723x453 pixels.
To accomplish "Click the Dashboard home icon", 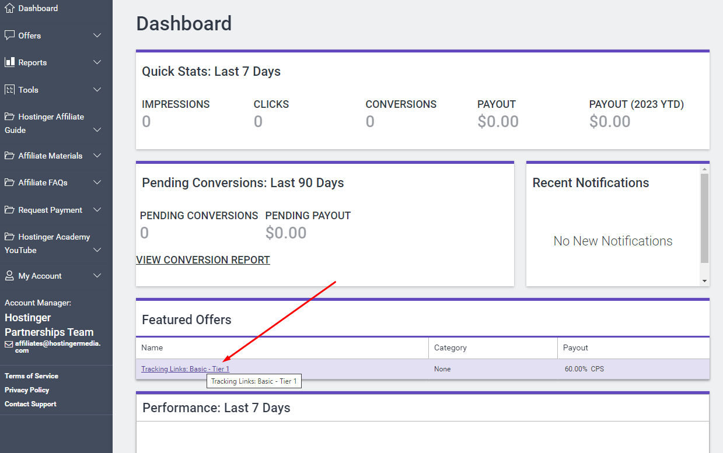I will 9,8.
